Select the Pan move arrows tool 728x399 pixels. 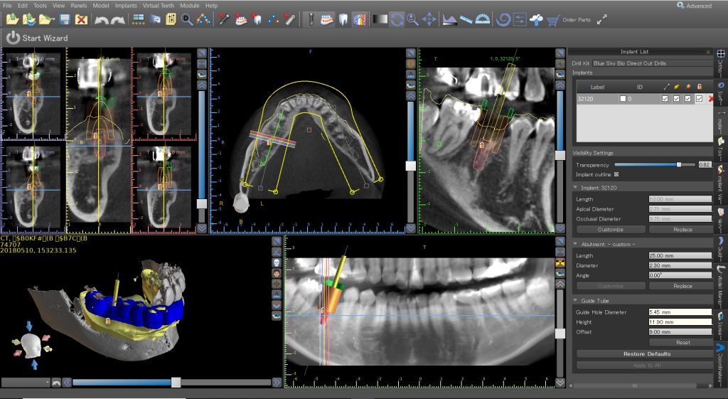tap(429, 20)
